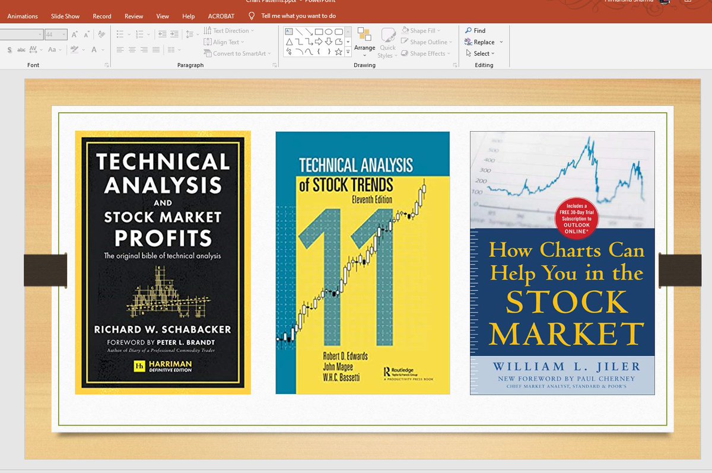The height and width of the screenshot is (473, 712).
Task: Select the Isosceles Triangle shape
Action: coord(289,42)
